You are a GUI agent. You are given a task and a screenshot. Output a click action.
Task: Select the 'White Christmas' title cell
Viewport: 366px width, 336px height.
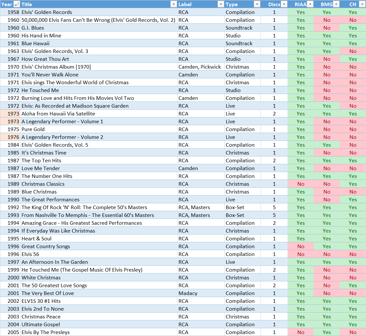(99, 278)
